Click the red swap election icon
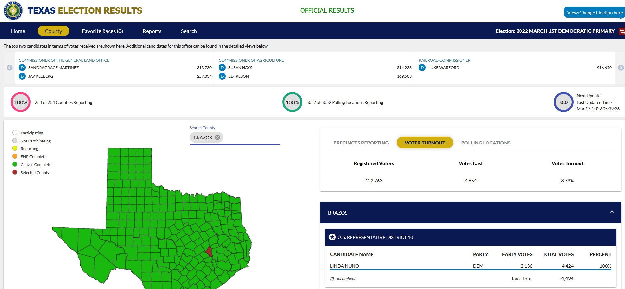The width and height of the screenshot is (625, 289). point(622,31)
